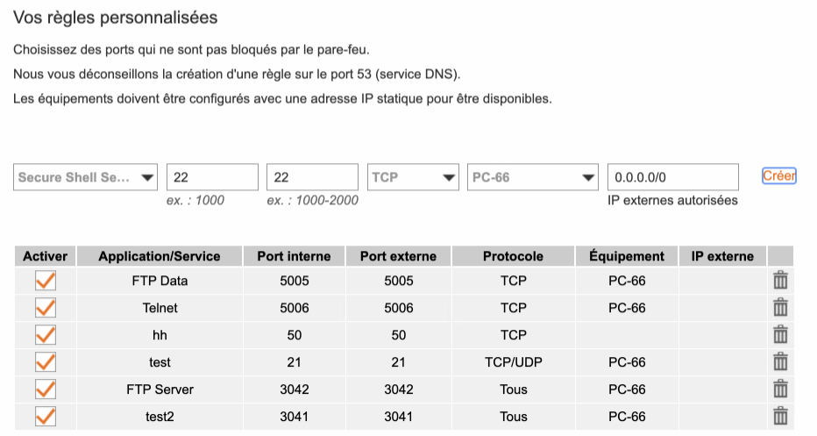Uncheck the FTP Data rule checkbox
This screenshot has height=436, width=817.
click(x=45, y=281)
